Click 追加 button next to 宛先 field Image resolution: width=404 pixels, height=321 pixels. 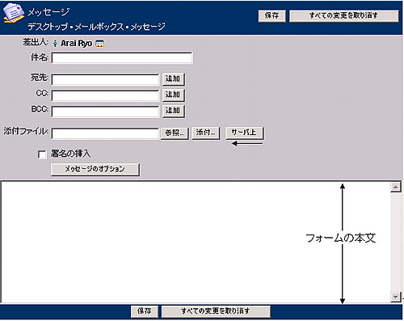tap(174, 79)
